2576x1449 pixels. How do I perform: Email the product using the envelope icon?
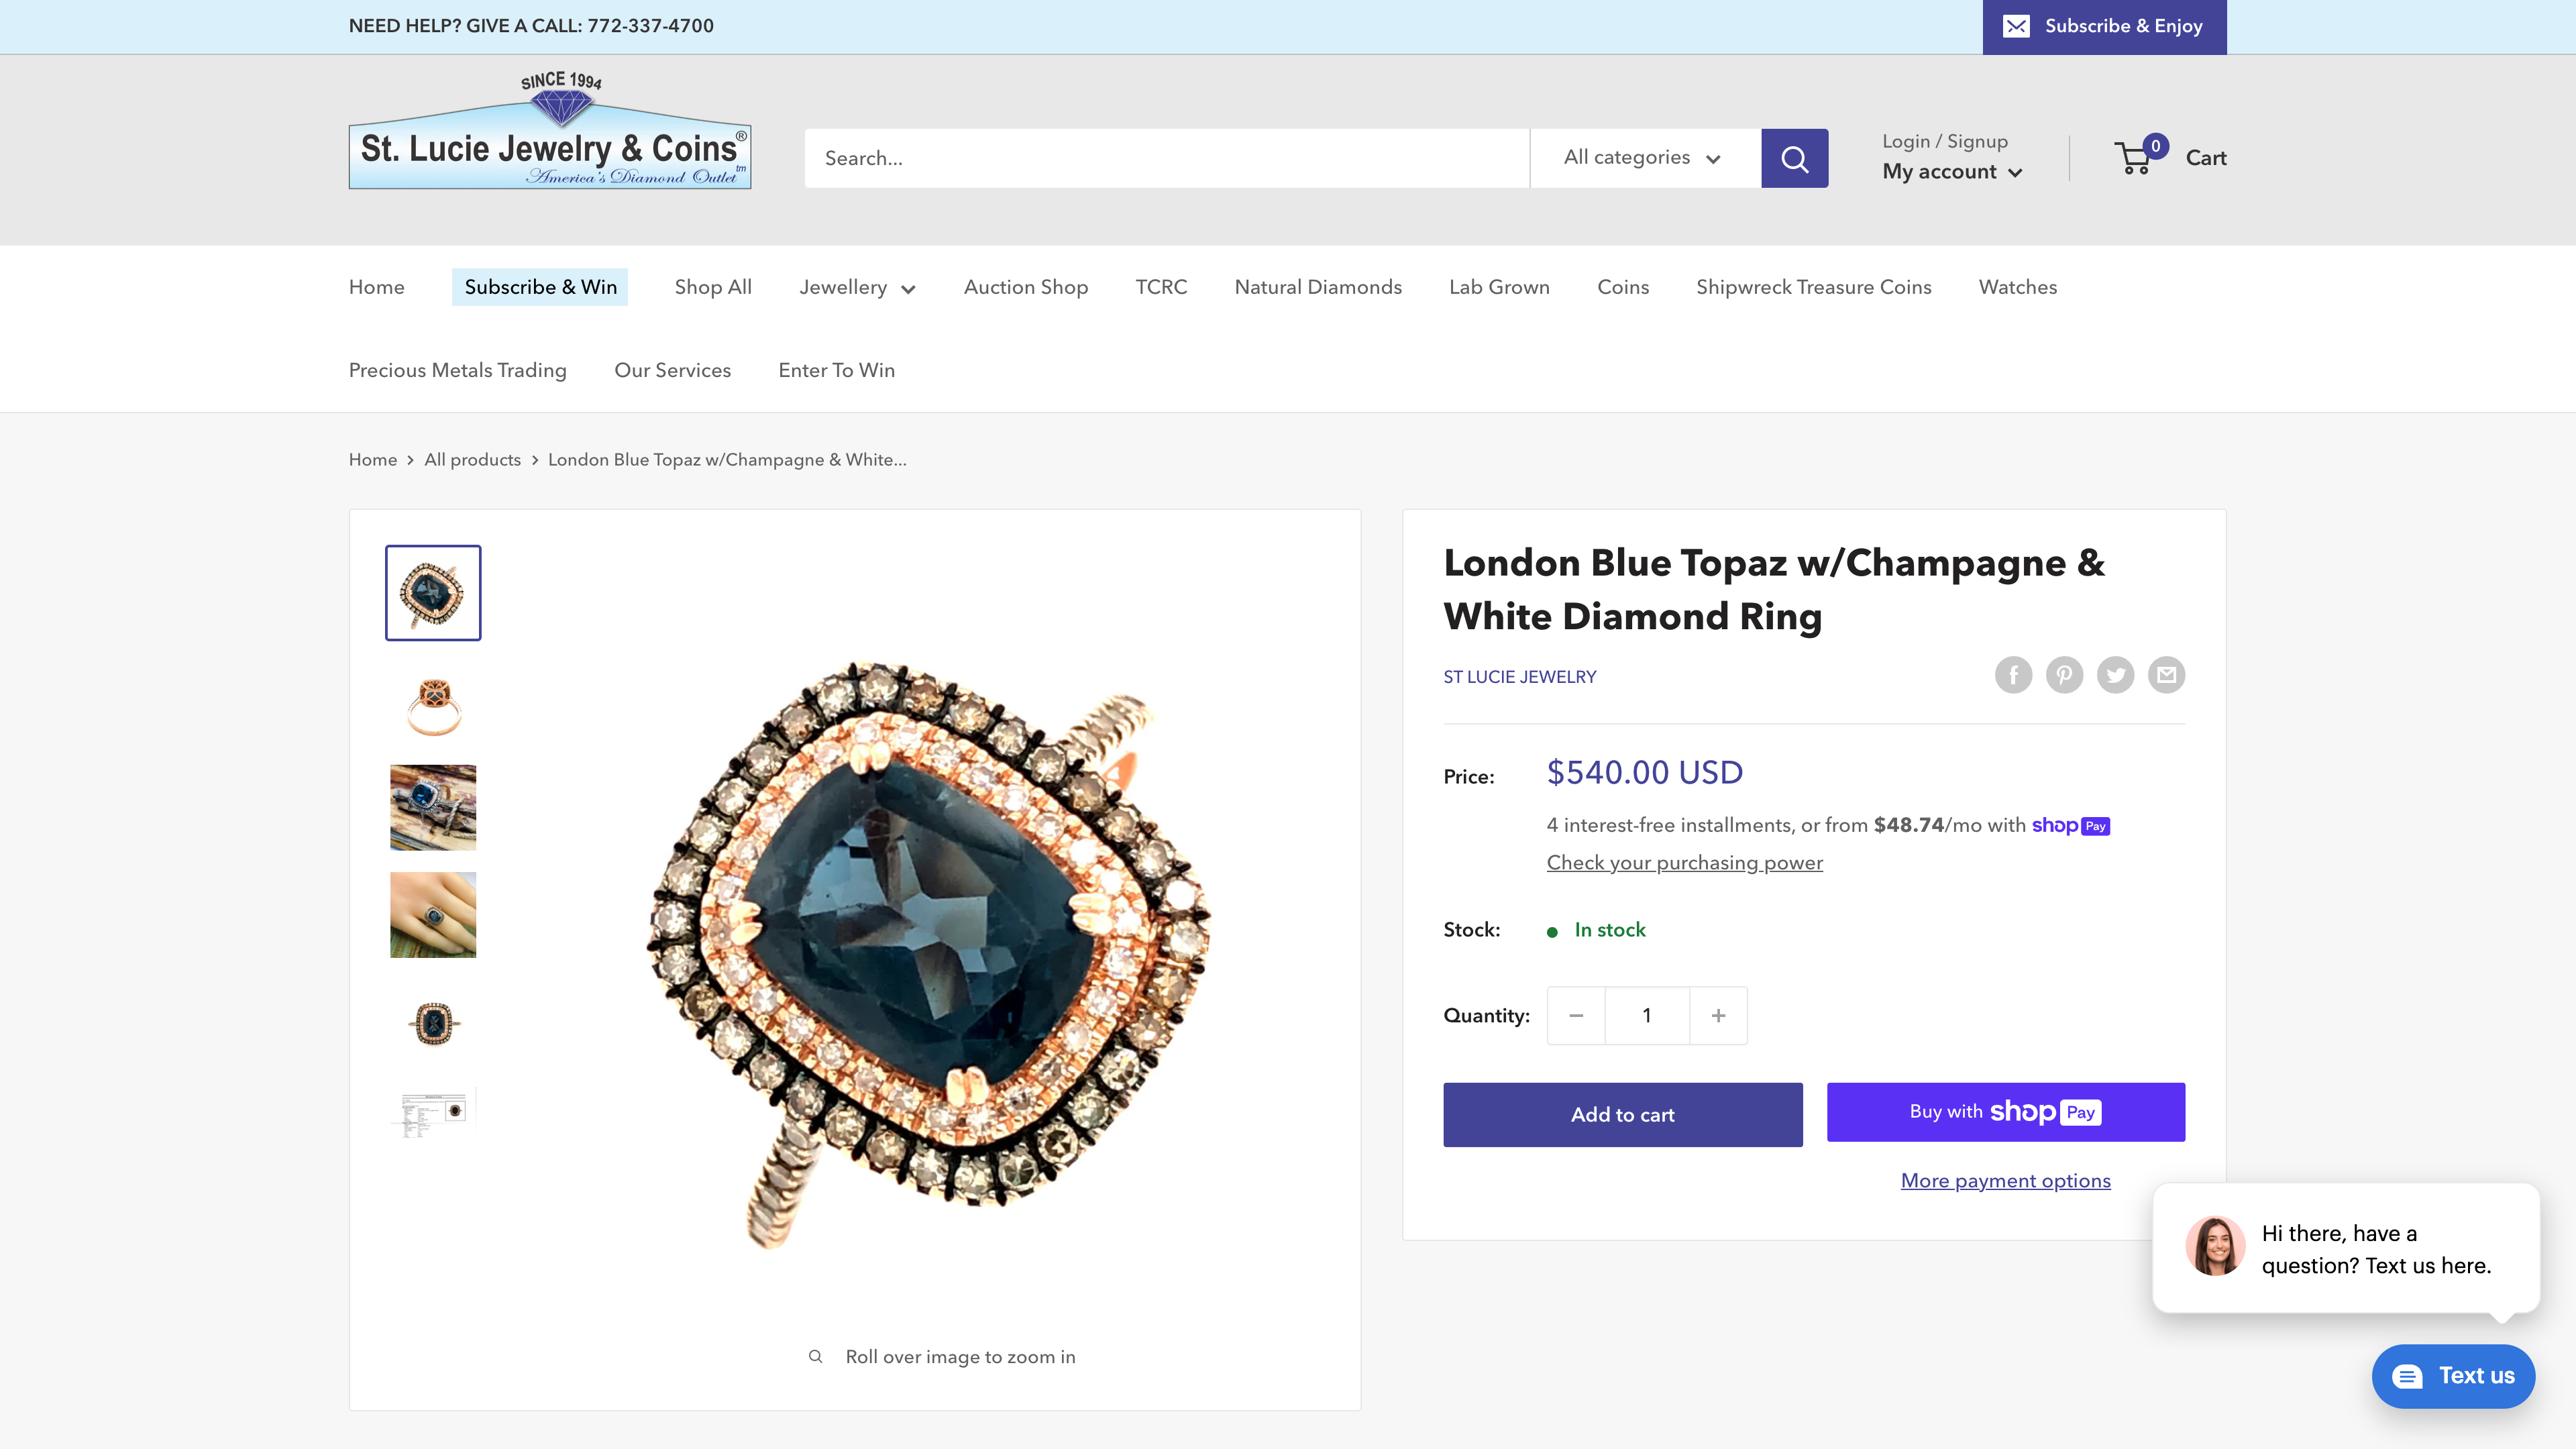click(x=2167, y=675)
